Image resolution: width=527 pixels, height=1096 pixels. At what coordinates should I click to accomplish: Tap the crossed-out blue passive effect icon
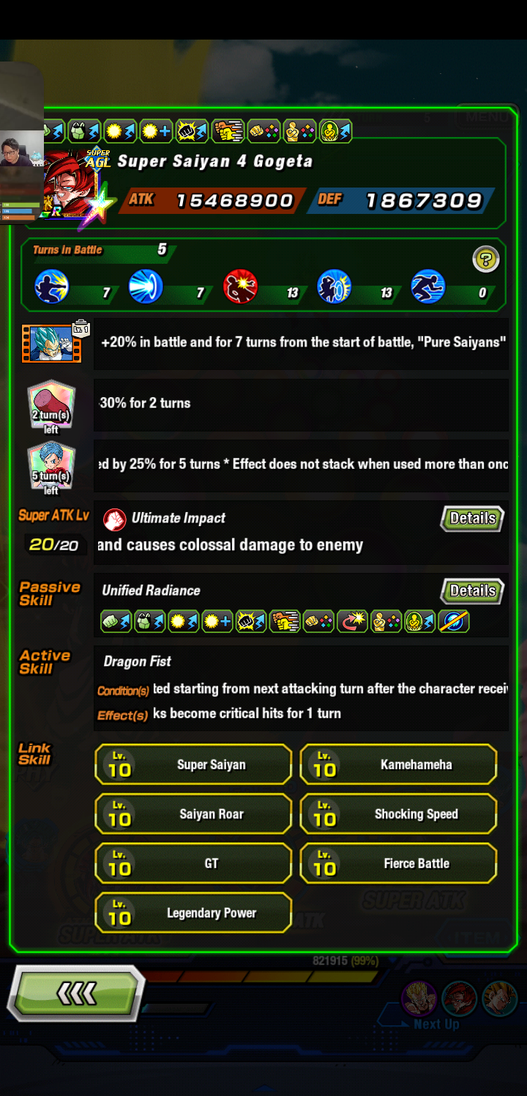tap(454, 622)
